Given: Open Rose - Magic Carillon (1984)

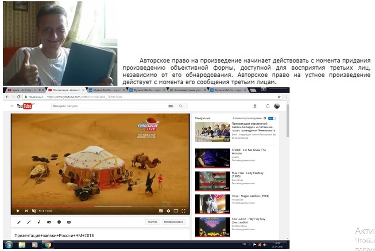Looking at the screenshot, I should (x=251, y=196).
